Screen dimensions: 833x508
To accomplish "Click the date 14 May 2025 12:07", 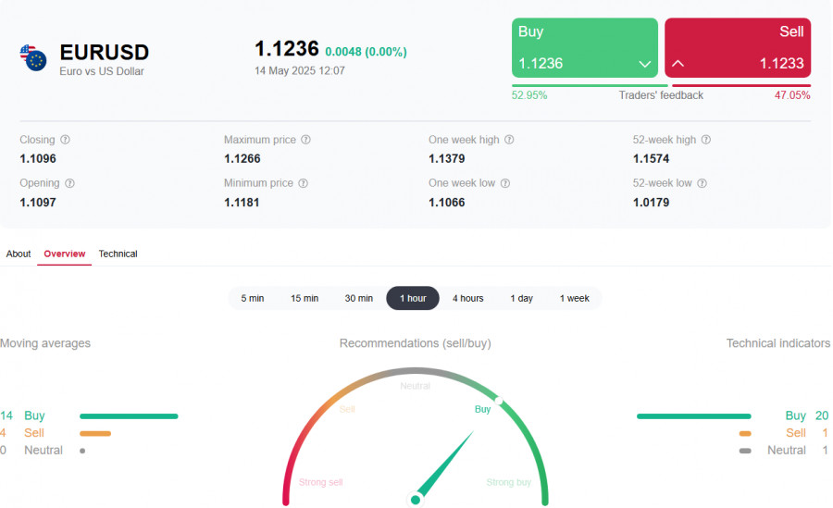I will (300, 70).
